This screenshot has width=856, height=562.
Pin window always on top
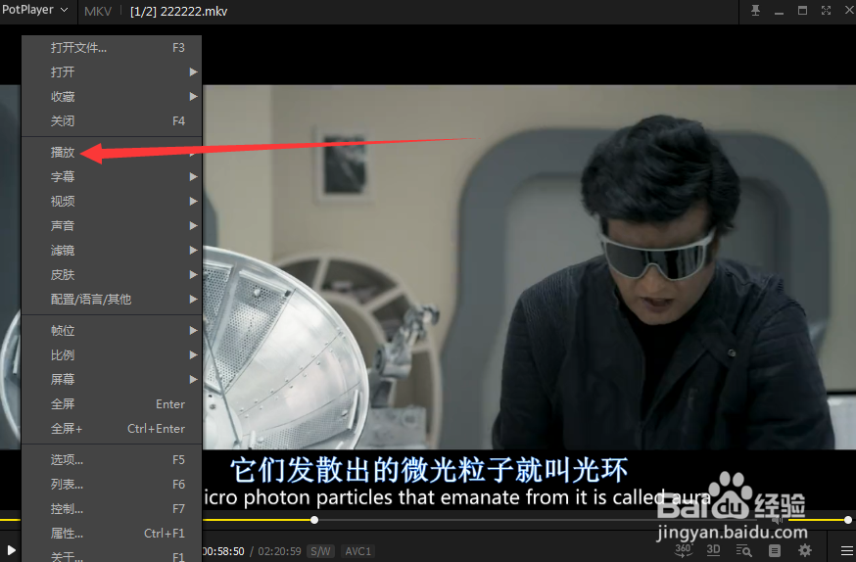(x=755, y=11)
